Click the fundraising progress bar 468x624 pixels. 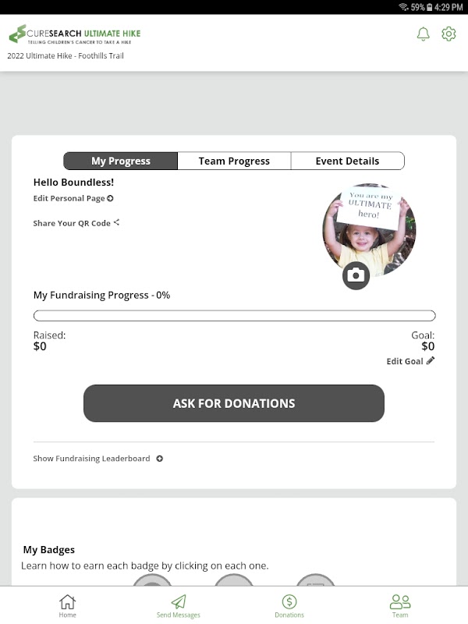click(234, 316)
